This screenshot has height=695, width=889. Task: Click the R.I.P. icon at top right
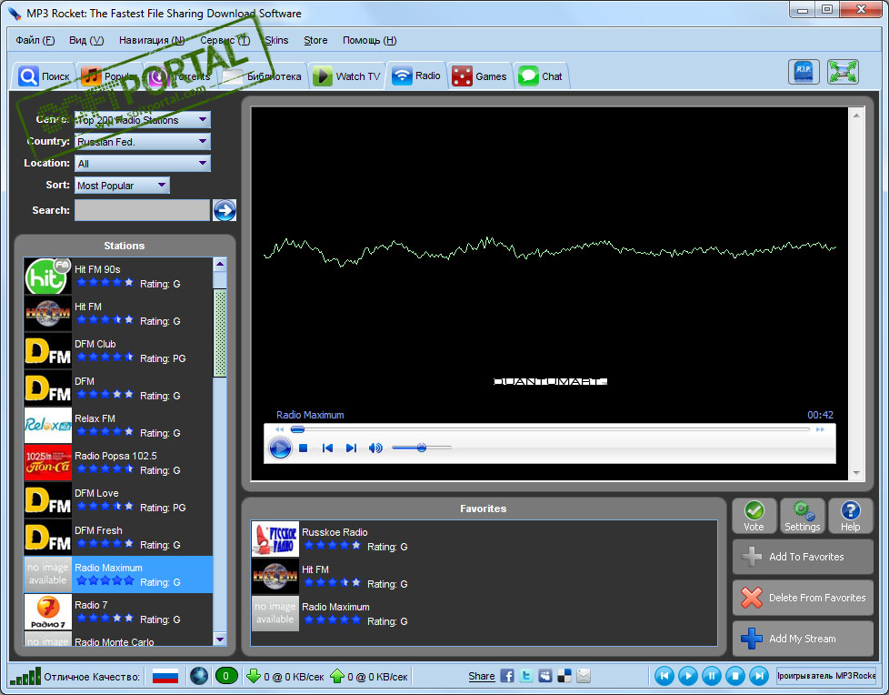coord(804,72)
